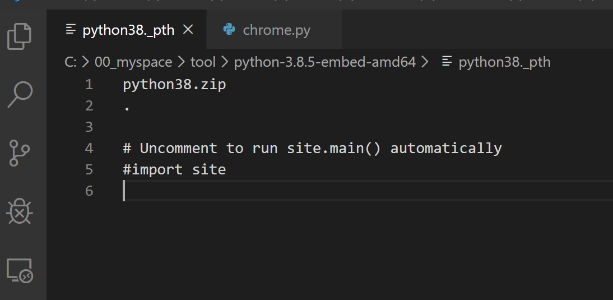Open python-3.8.5-embed-amd64 breadcrumb dropdown
The width and height of the screenshot is (613, 300).
click(324, 62)
